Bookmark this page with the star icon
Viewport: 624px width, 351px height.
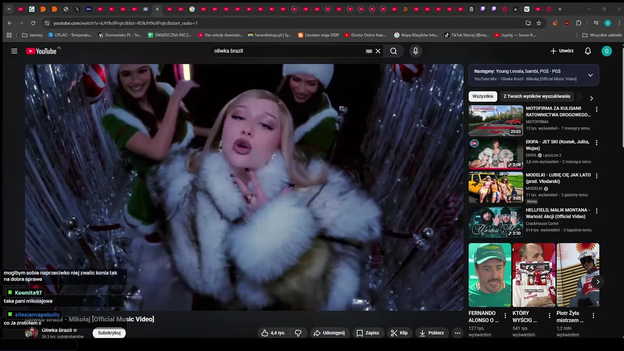click(539, 23)
